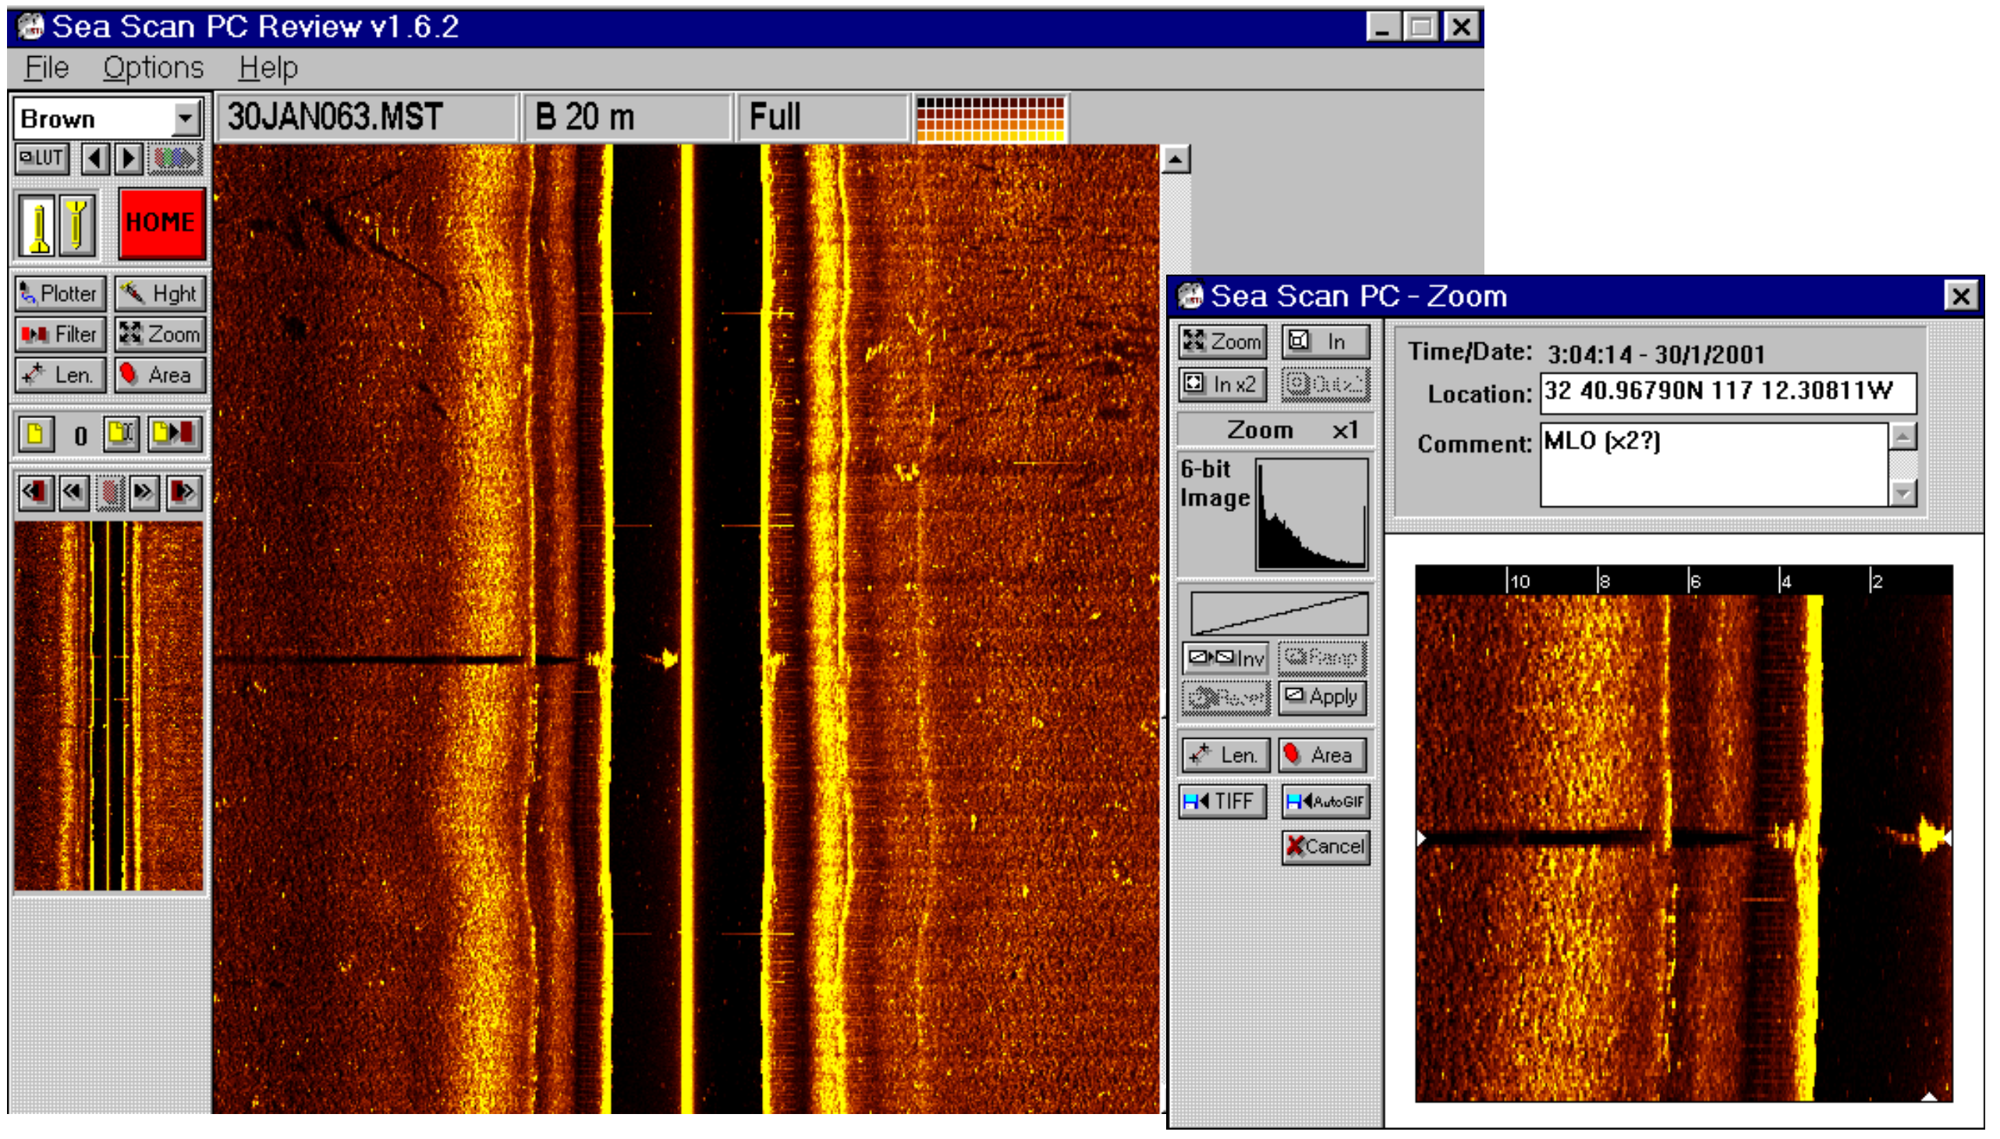Click the Apply button
This screenshot has height=1139, width=2000.
click(1324, 697)
